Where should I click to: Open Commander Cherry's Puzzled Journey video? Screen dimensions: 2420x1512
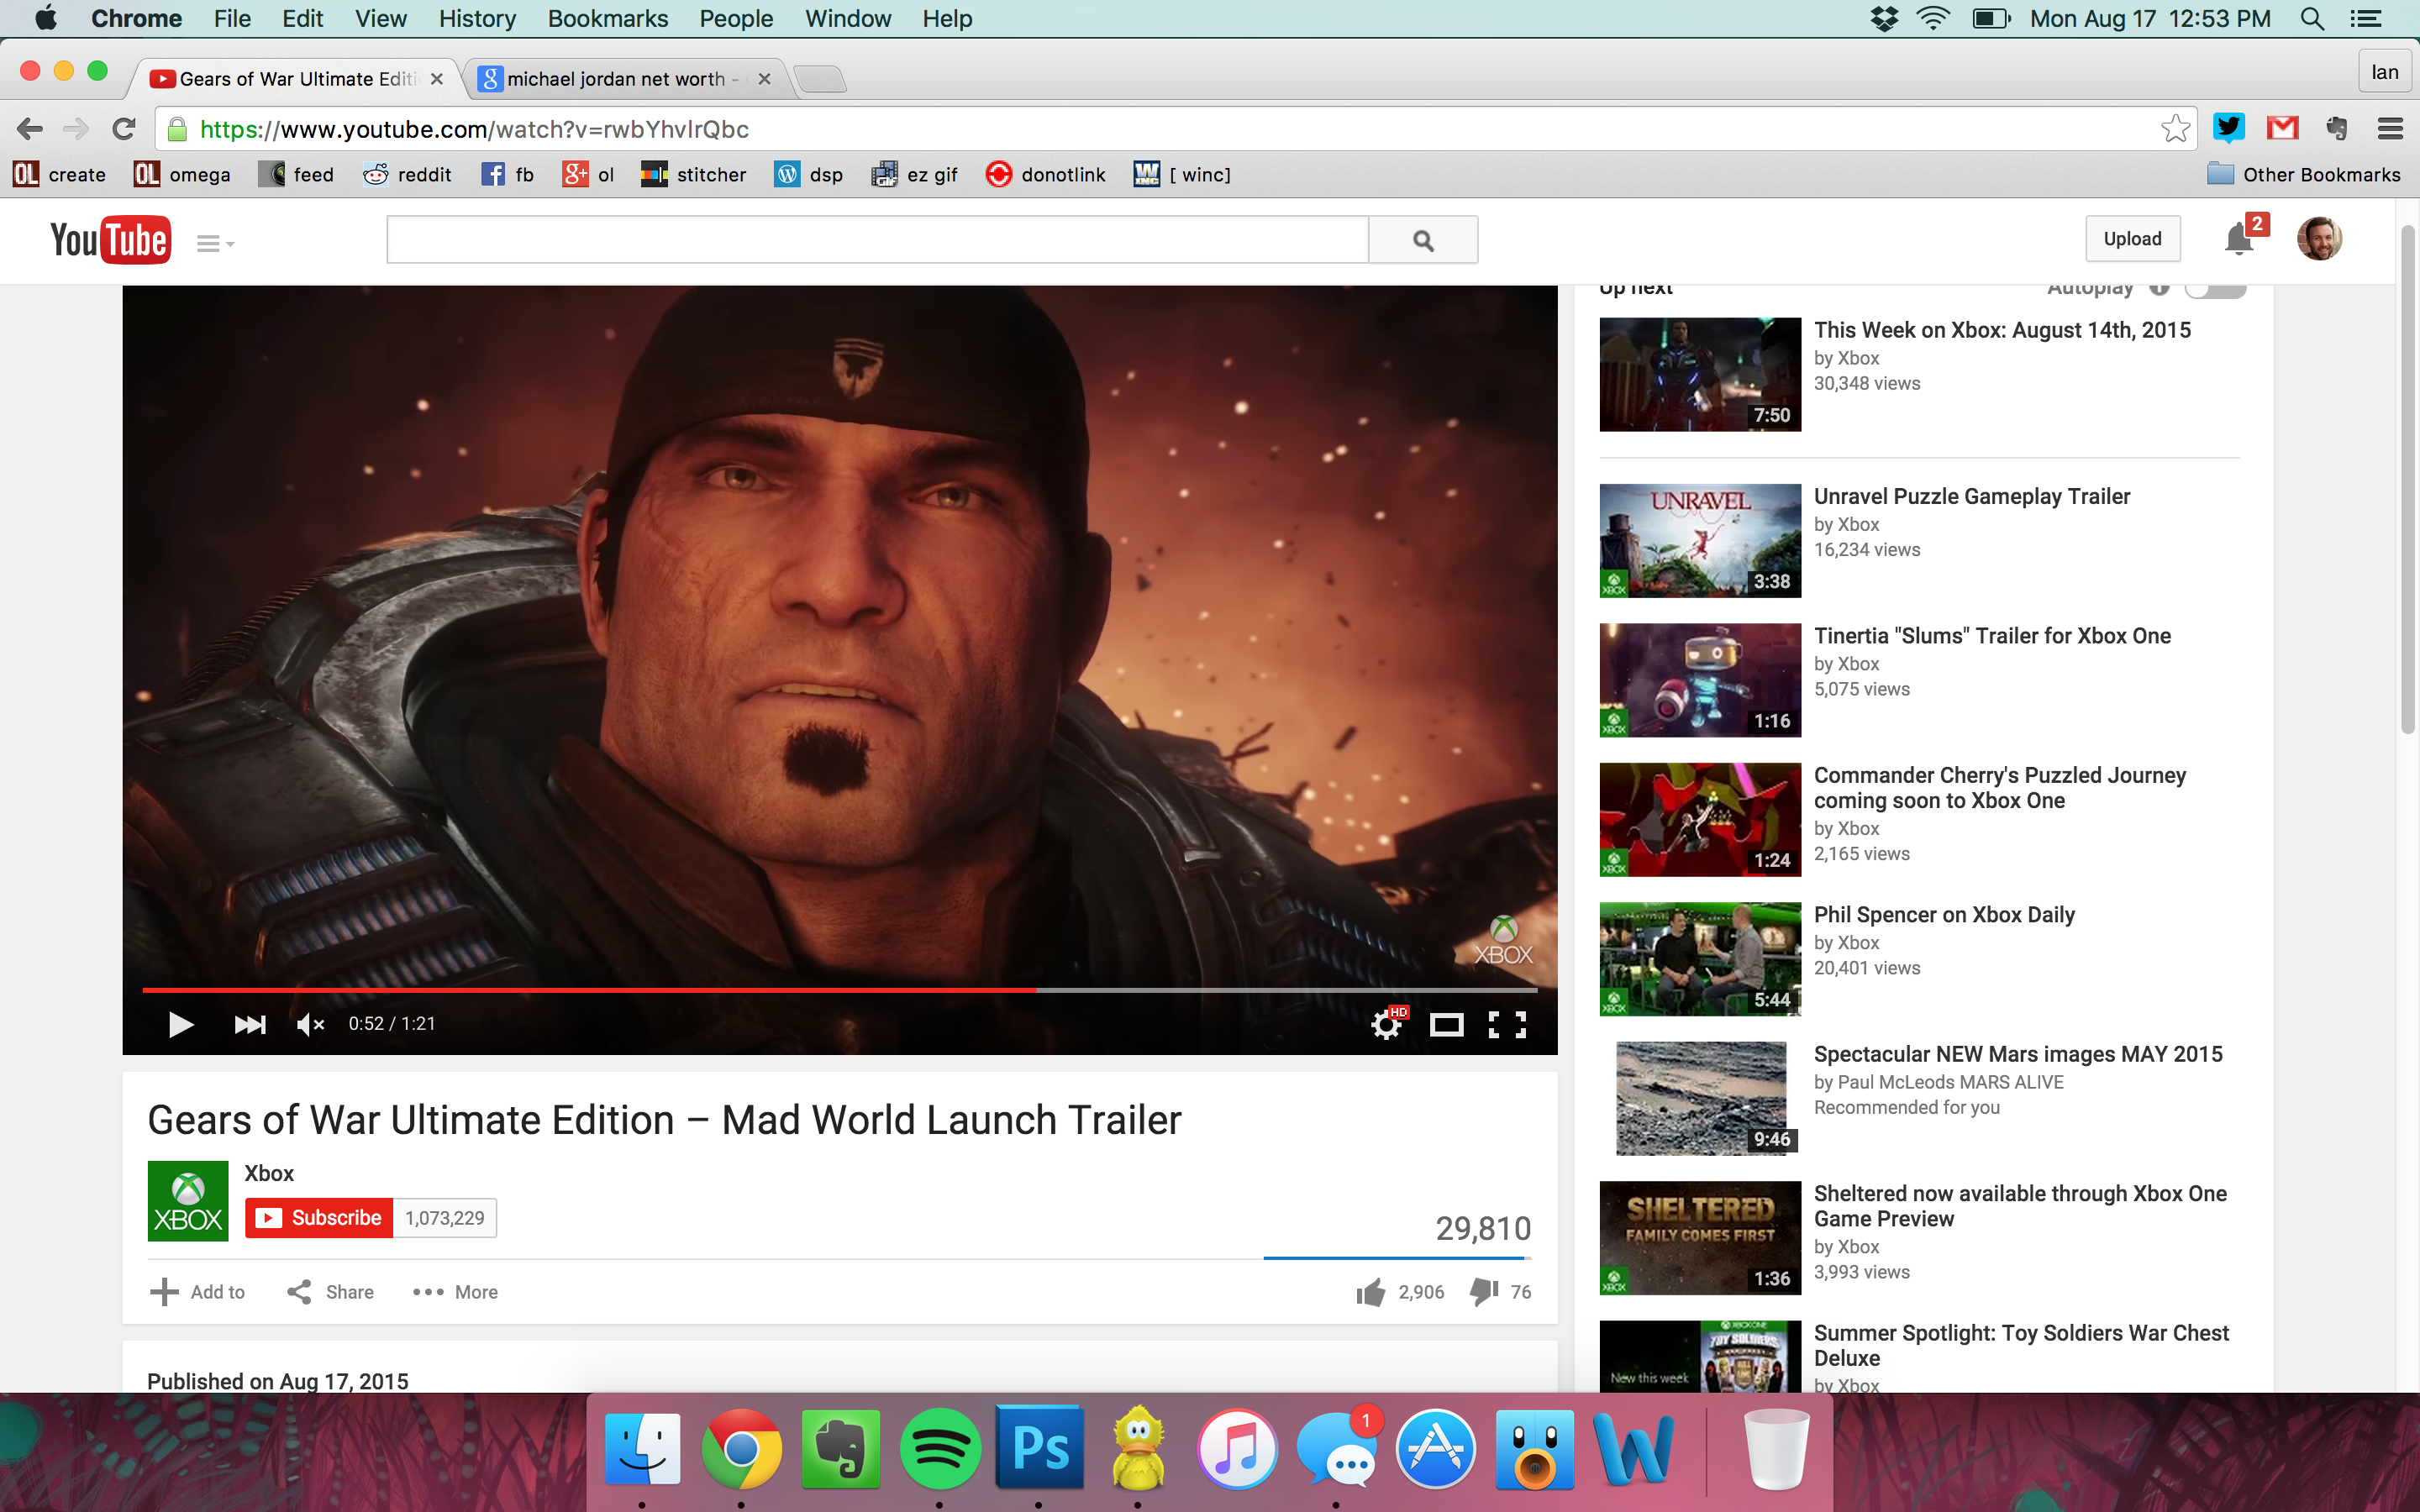[2000, 788]
